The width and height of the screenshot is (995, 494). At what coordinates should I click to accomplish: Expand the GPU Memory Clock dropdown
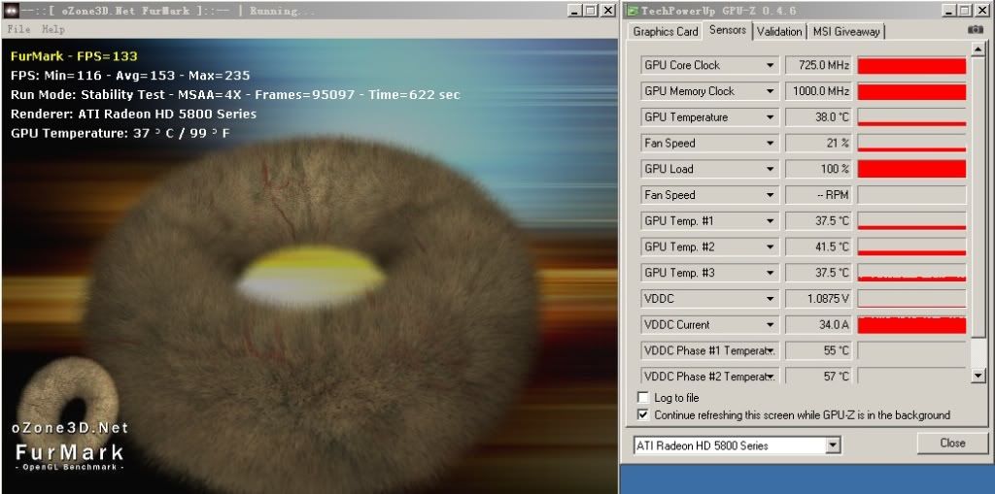770,91
